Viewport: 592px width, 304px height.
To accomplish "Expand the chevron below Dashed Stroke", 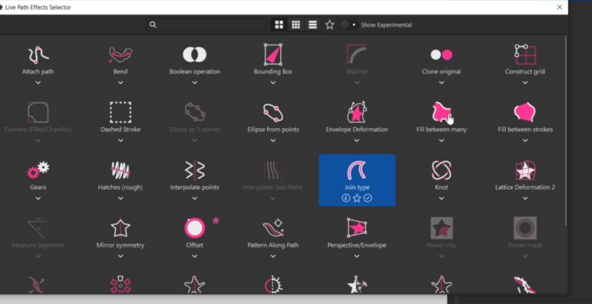I will click(120, 140).
